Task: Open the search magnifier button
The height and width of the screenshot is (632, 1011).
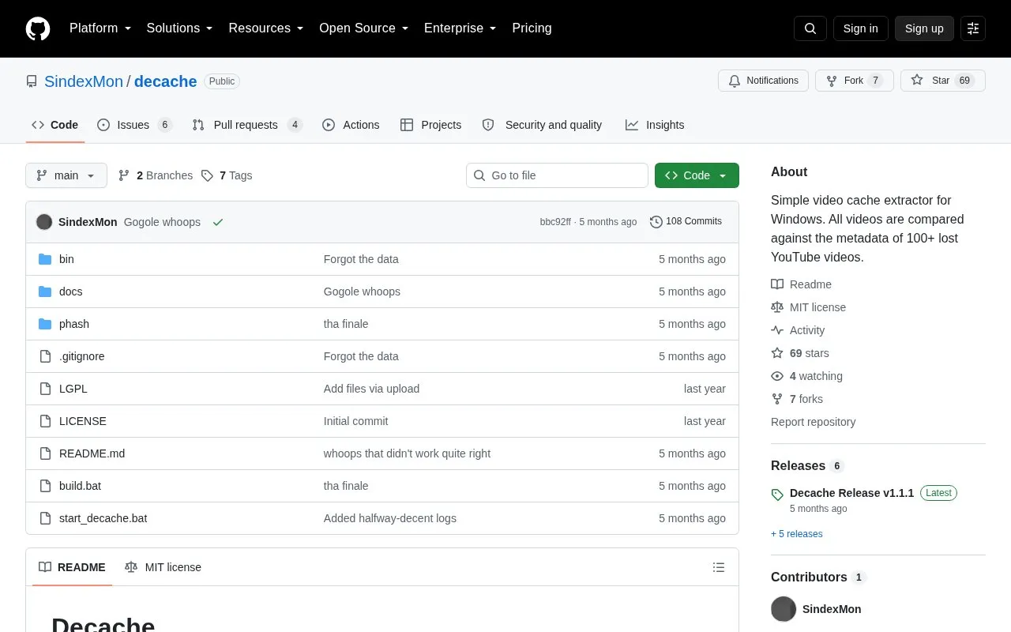Action: point(810,28)
